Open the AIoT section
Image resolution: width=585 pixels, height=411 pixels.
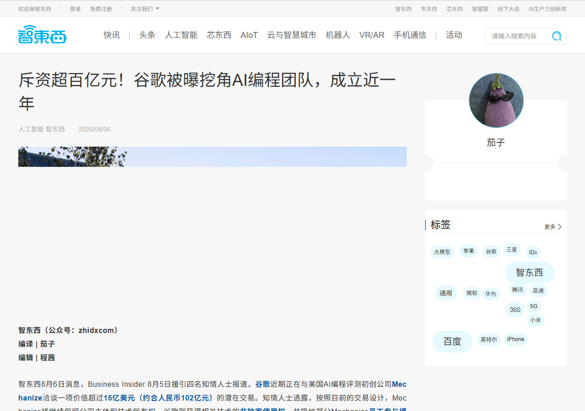(249, 35)
